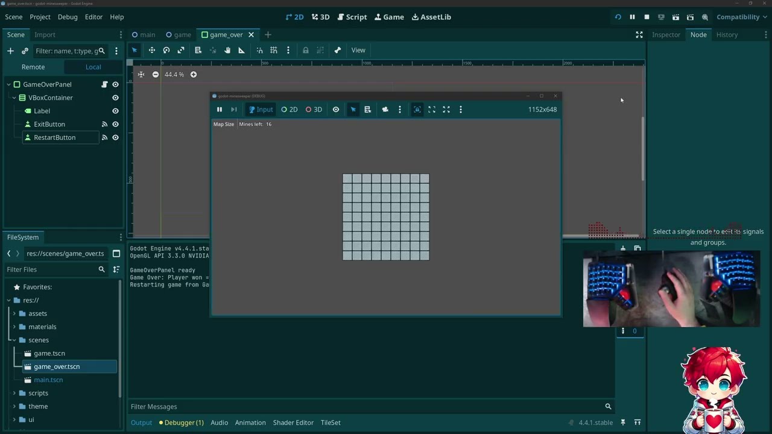Open the Scene menu

pyautogui.click(x=14, y=17)
